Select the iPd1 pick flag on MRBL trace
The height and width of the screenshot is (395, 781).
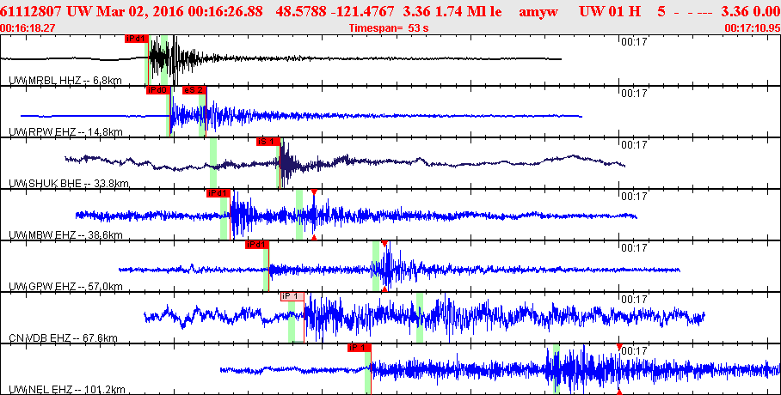point(137,39)
